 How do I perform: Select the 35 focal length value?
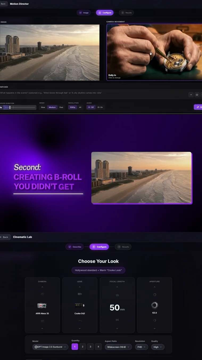tap(117, 295)
